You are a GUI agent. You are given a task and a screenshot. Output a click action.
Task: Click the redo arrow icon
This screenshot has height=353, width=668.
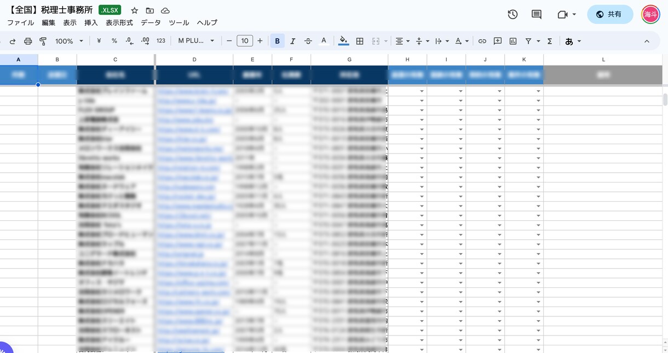[x=13, y=41]
